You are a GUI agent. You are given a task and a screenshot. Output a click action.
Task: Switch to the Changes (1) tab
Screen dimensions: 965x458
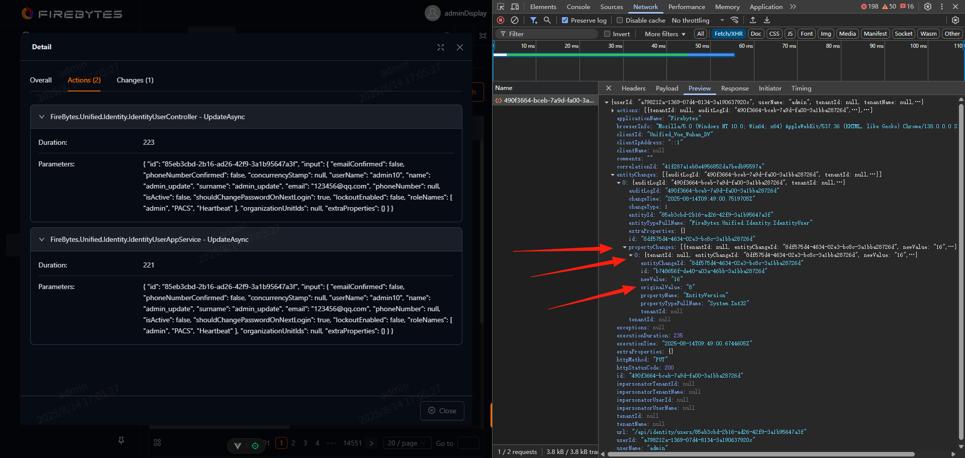click(135, 80)
